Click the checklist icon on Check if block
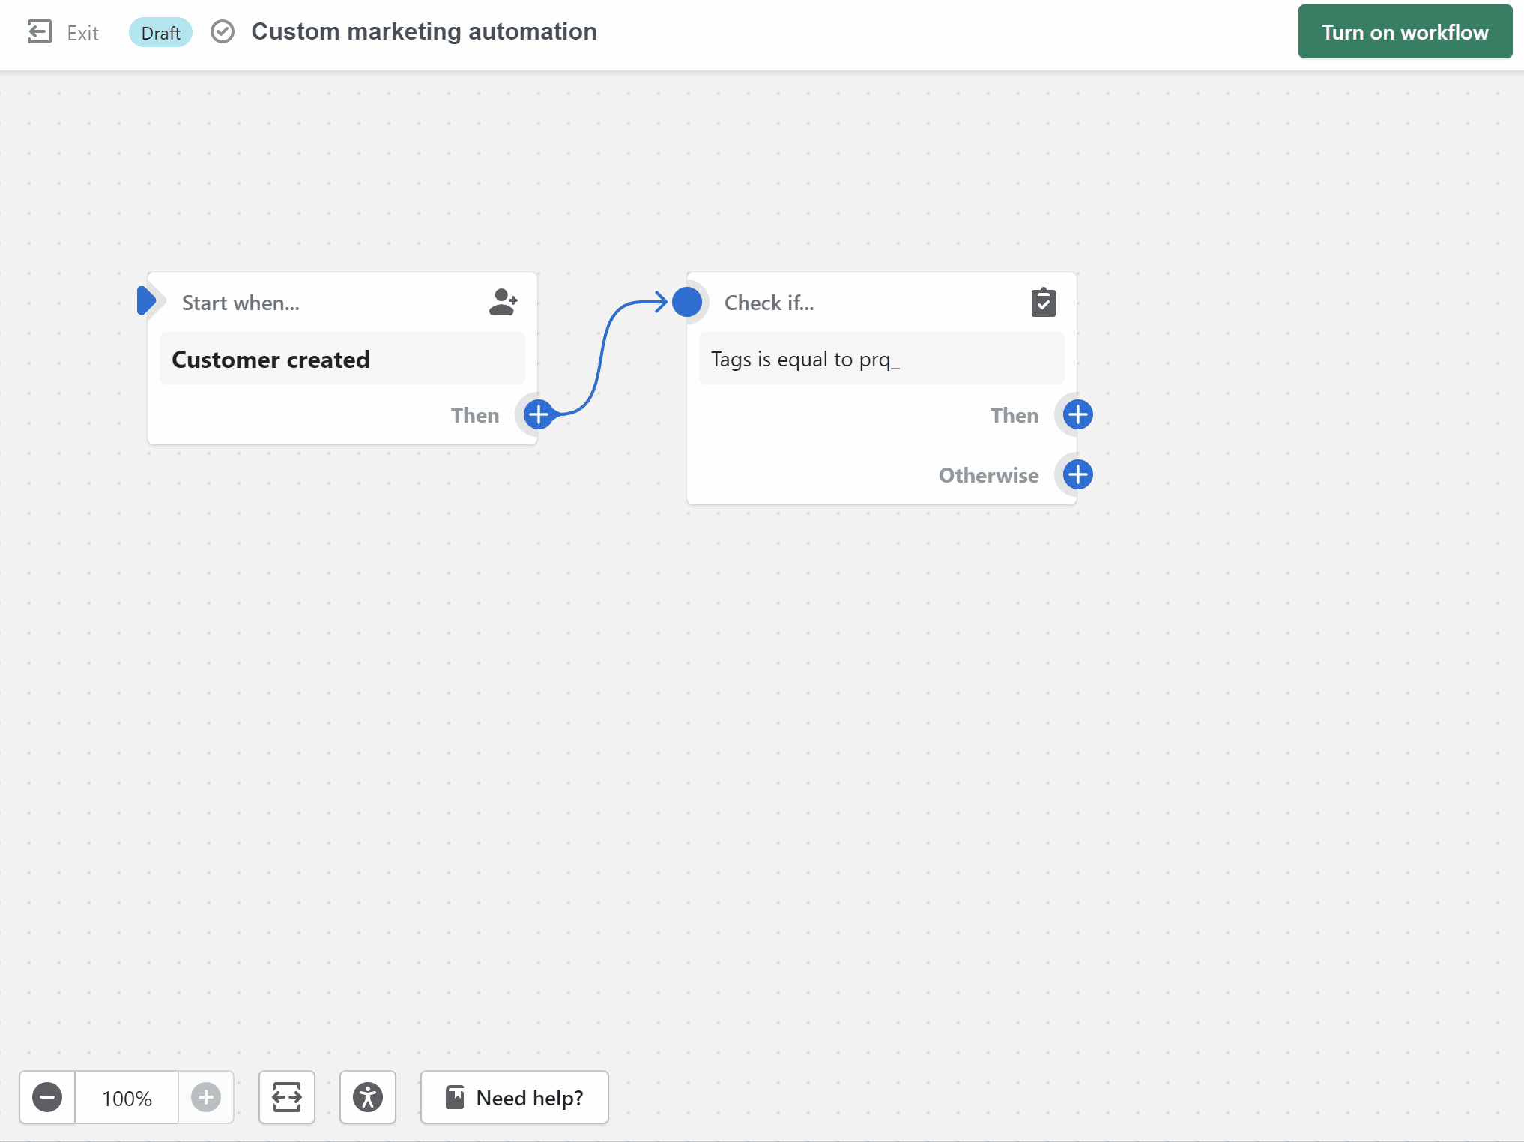 [x=1043, y=302]
